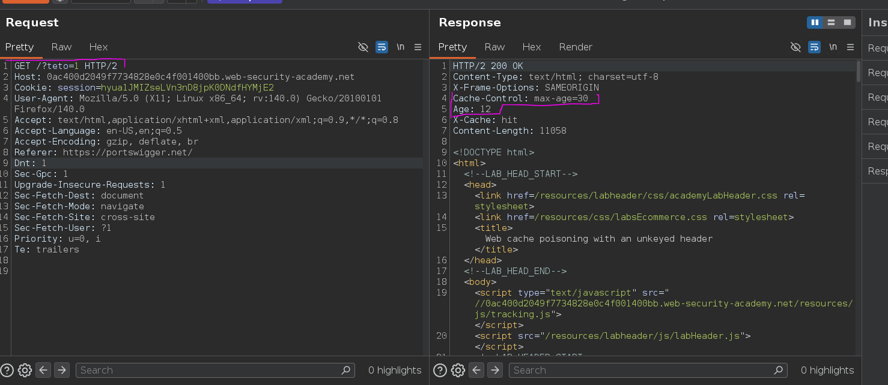Click the labsEcommerce.css link line
The height and width of the screenshot is (385, 888).
[634, 217]
